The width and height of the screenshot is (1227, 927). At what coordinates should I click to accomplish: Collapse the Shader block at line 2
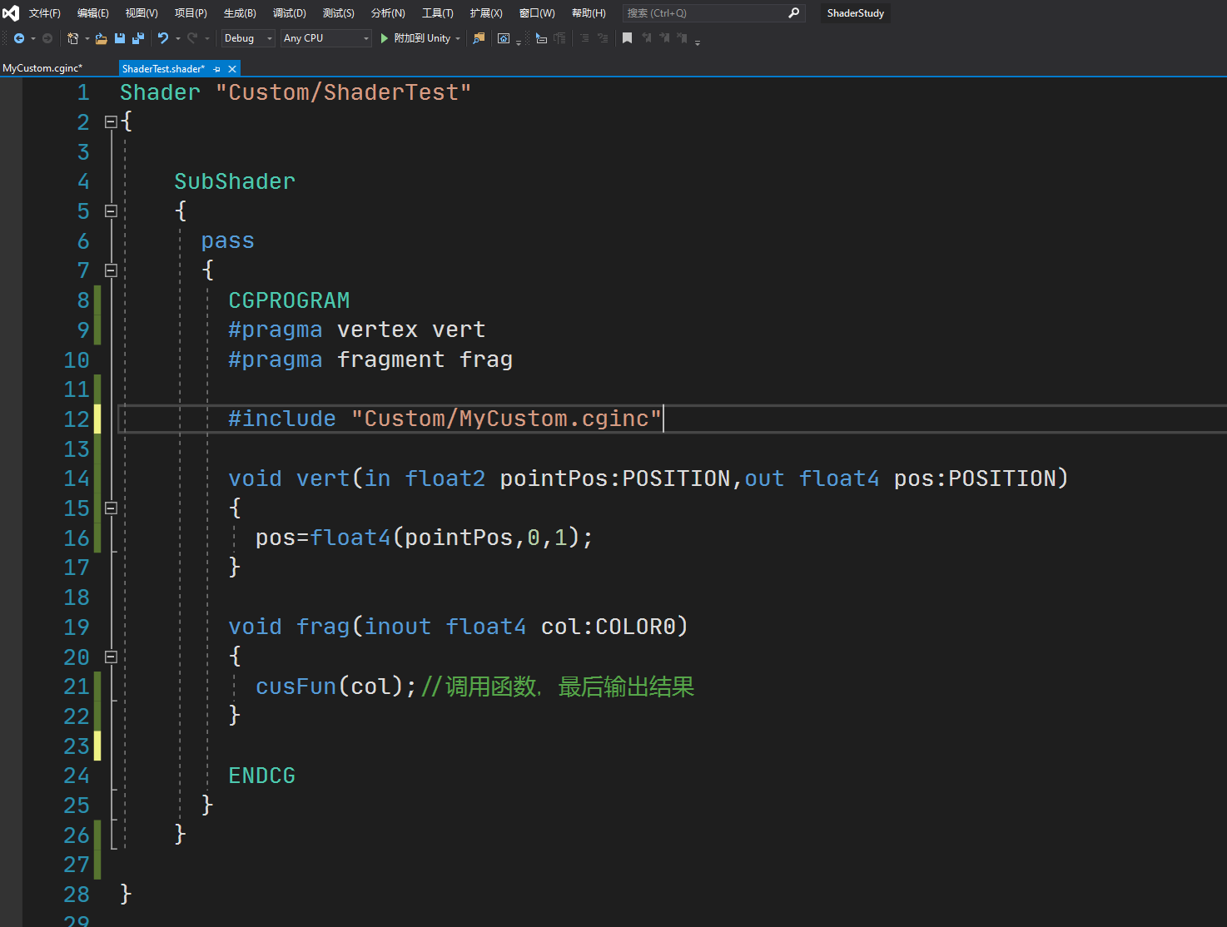tap(111, 121)
